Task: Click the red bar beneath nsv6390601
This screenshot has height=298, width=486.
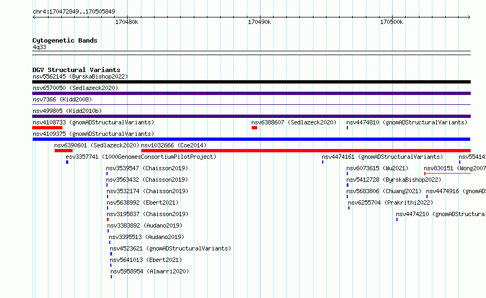Action: click(63, 151)
